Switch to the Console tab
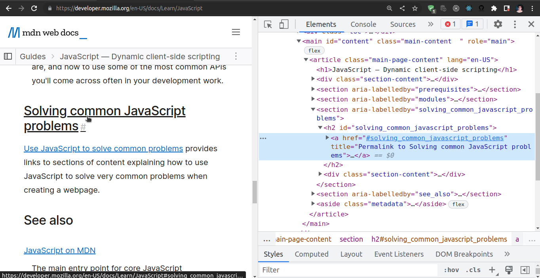 [363, 24]
